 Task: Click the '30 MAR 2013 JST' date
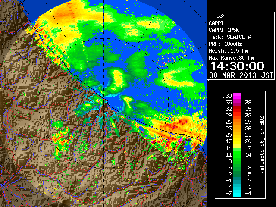pos(241,75)
